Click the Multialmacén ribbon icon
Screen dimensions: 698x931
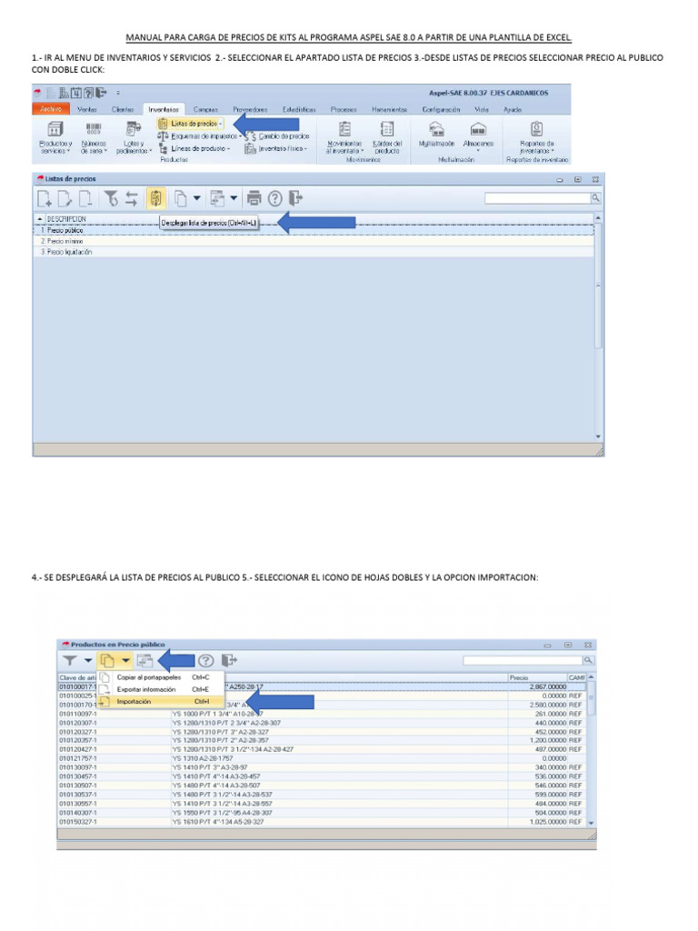click(x=436, y=134)
